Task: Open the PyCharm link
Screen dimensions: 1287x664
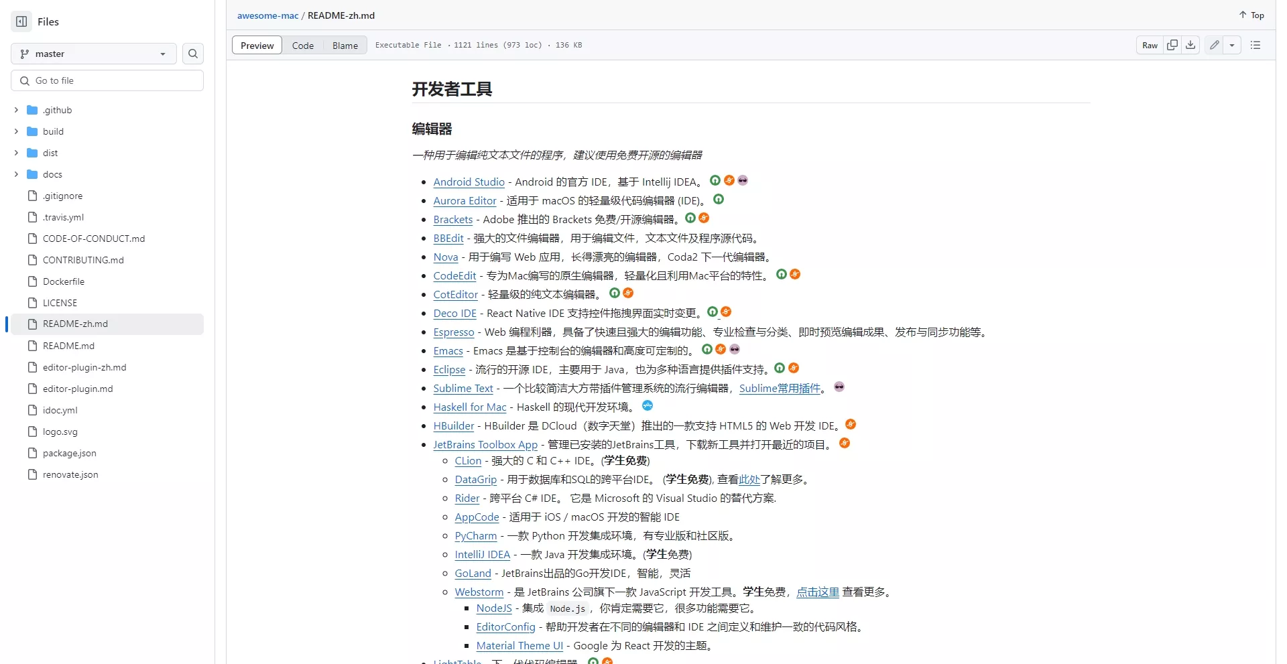Action: coord(476,535)
